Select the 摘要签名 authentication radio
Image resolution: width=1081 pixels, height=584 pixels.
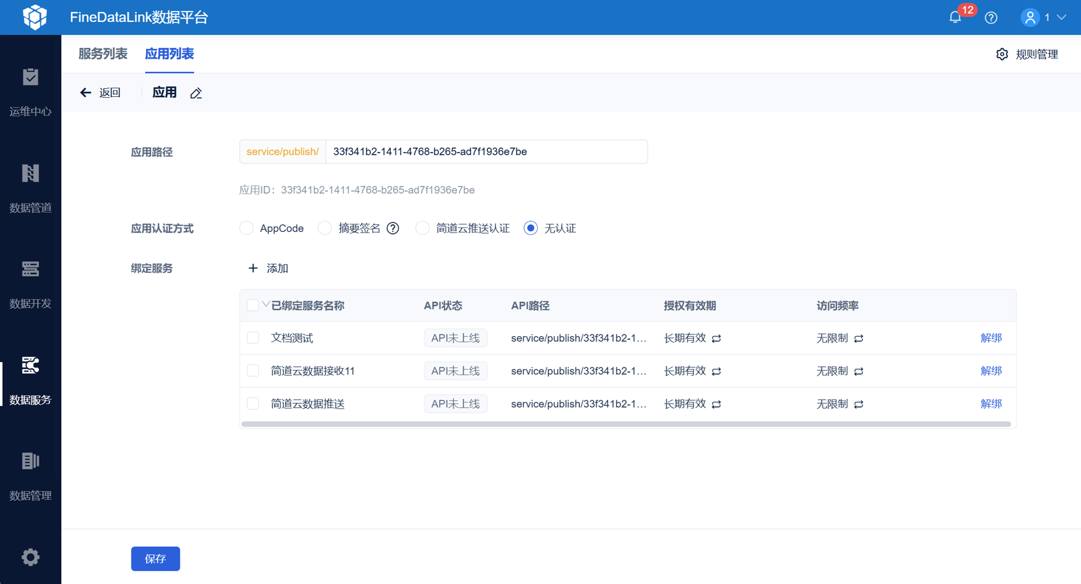click(x=325, y=228)
